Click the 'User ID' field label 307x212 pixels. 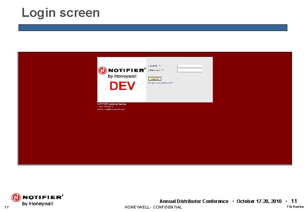pos(153,66)
